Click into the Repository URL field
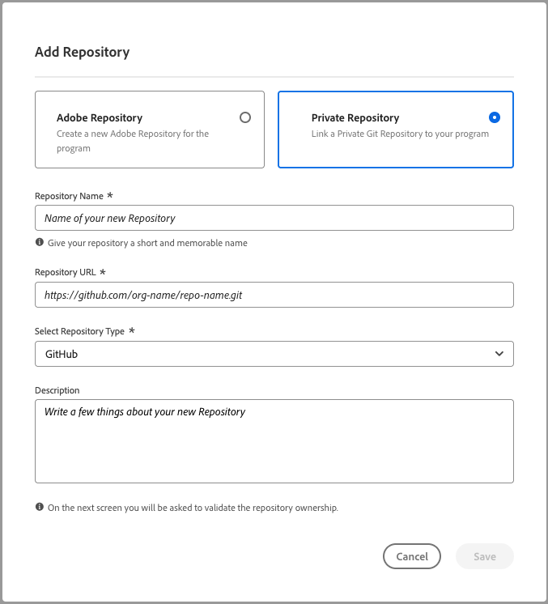This screenshot has width=548, height=604. [x=274, y=295]
